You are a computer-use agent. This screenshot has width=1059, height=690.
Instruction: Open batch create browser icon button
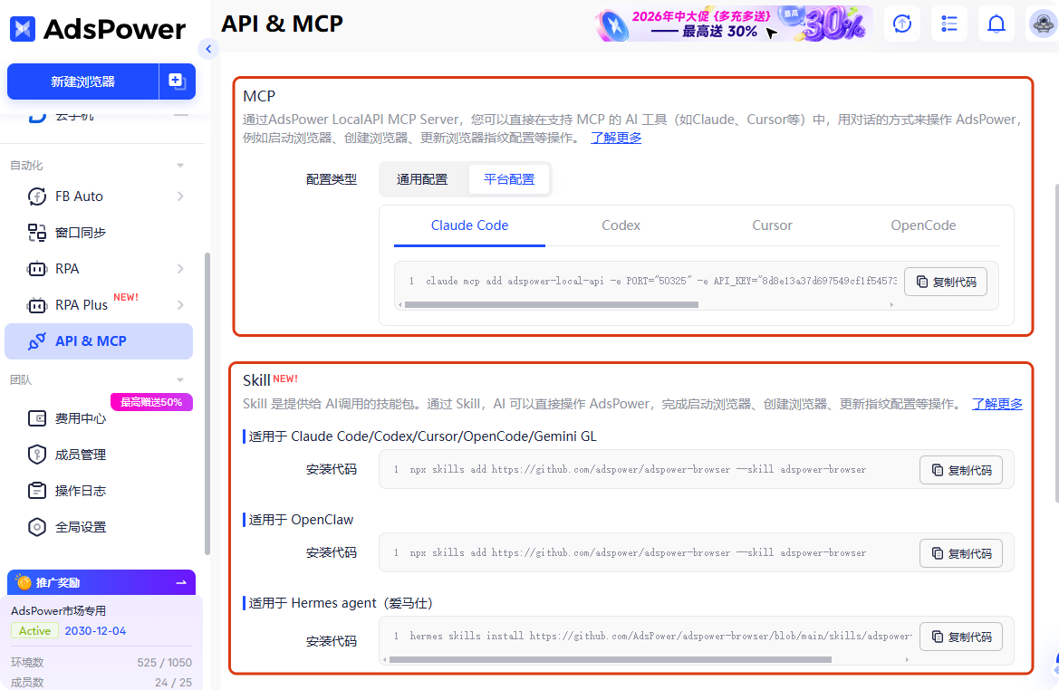point(177,81)
